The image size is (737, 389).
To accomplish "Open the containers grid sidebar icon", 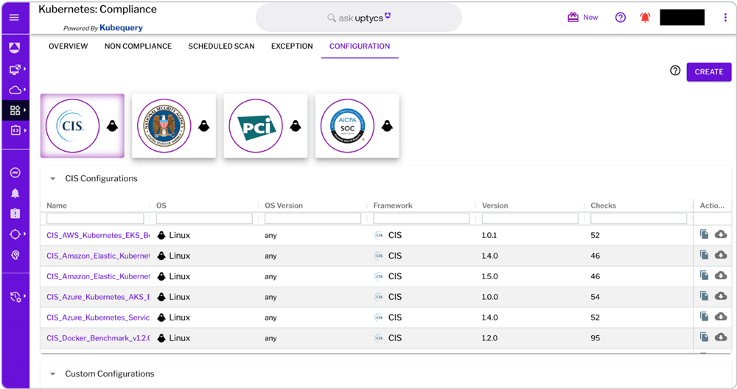I will [x=15, y=111].
